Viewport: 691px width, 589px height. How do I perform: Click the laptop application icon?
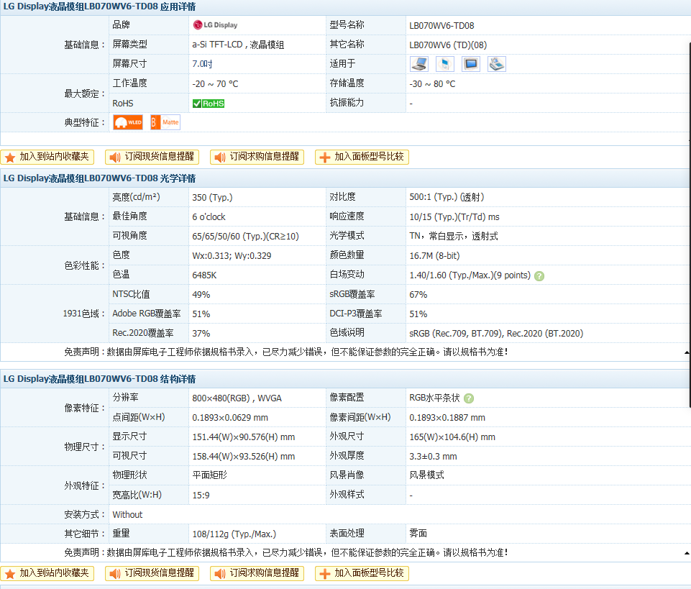[419, 64]
